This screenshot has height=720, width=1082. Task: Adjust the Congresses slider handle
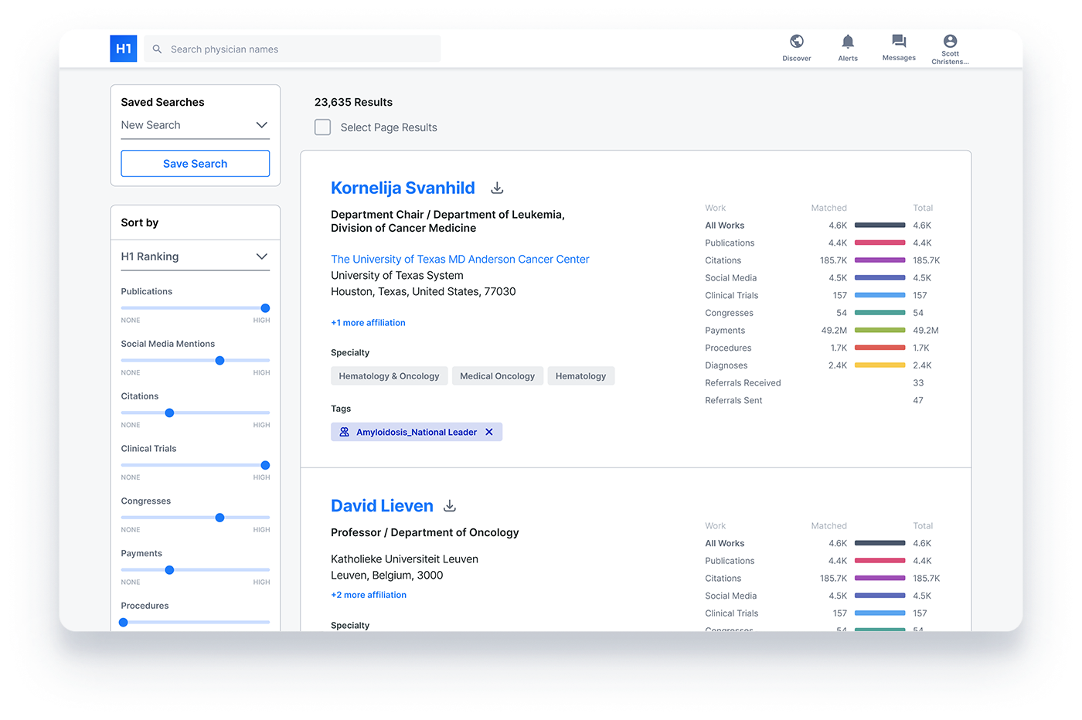point(219,518)
